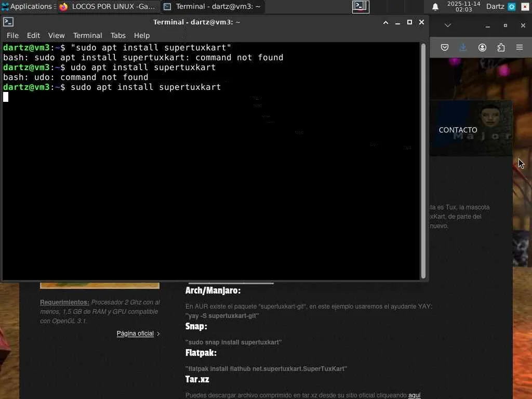
Task: Click the Arch/Manjaro heading
Action: point(212,291)
